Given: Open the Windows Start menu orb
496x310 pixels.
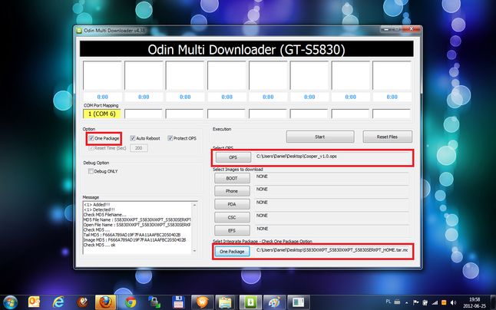Looking at the screenshot, I should (10, 302).
